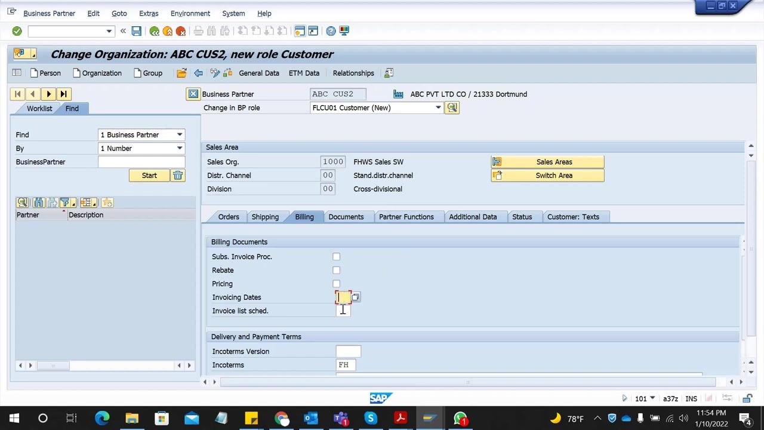Screen dimensions: 764x430
Task: Click close icon beside Business Partner label
Action: click(x=193, y=94)
